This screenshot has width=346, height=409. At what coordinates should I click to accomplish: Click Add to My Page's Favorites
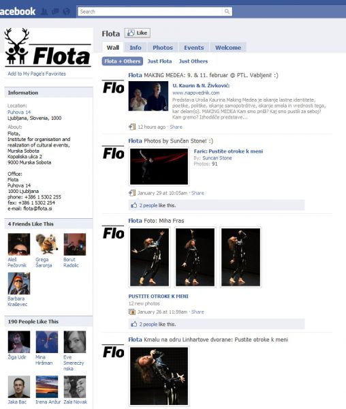[x=37, y=74]
